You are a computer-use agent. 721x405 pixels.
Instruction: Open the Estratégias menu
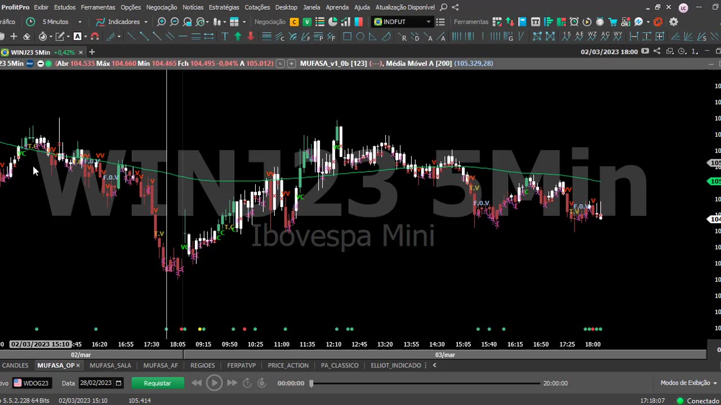224,7
